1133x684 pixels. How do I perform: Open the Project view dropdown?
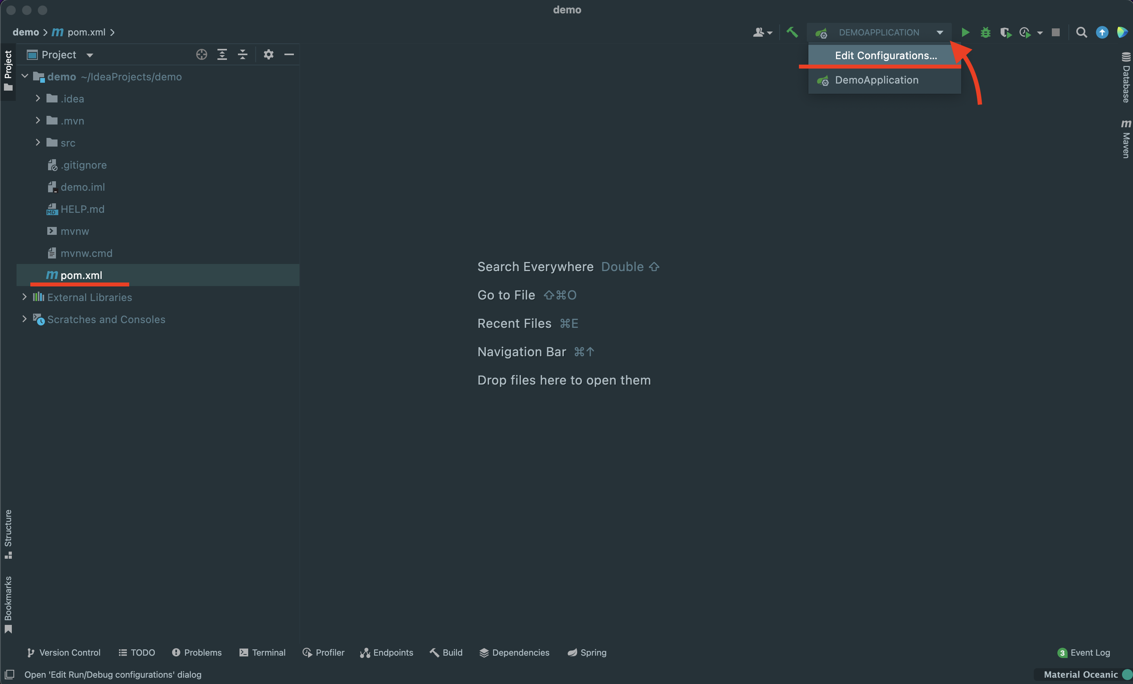click(90, 55)
